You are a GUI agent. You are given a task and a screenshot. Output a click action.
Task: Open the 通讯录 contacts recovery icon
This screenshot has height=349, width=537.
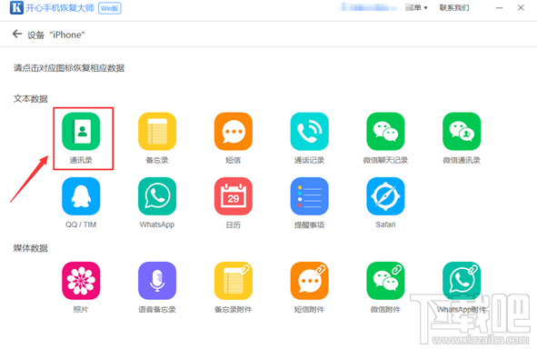(81, 132)
